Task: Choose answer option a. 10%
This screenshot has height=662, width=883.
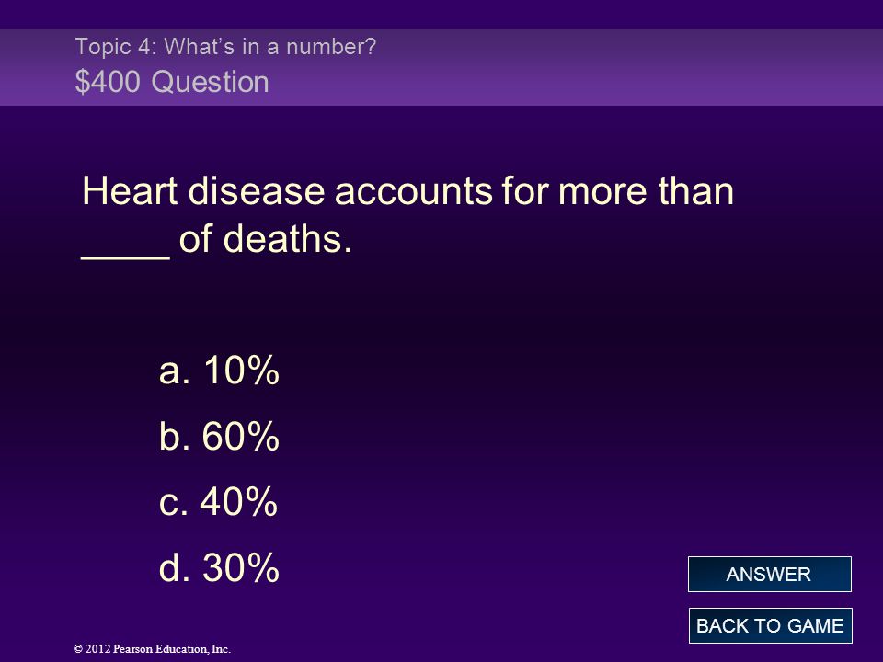Action: (219, 370)
